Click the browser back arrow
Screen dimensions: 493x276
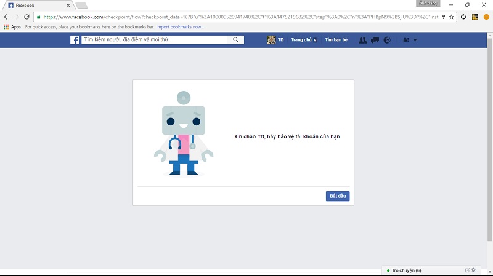pyautogui.click(x=6, y=17)
